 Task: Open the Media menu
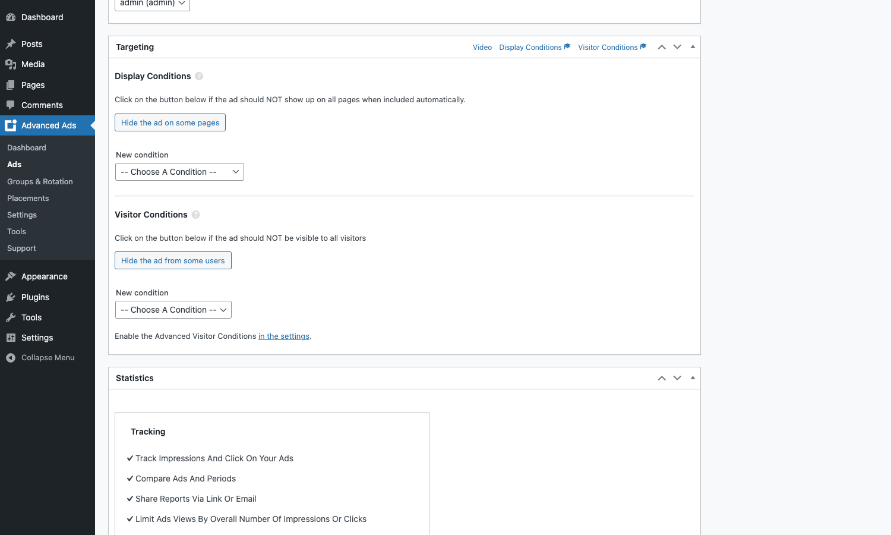33,64
